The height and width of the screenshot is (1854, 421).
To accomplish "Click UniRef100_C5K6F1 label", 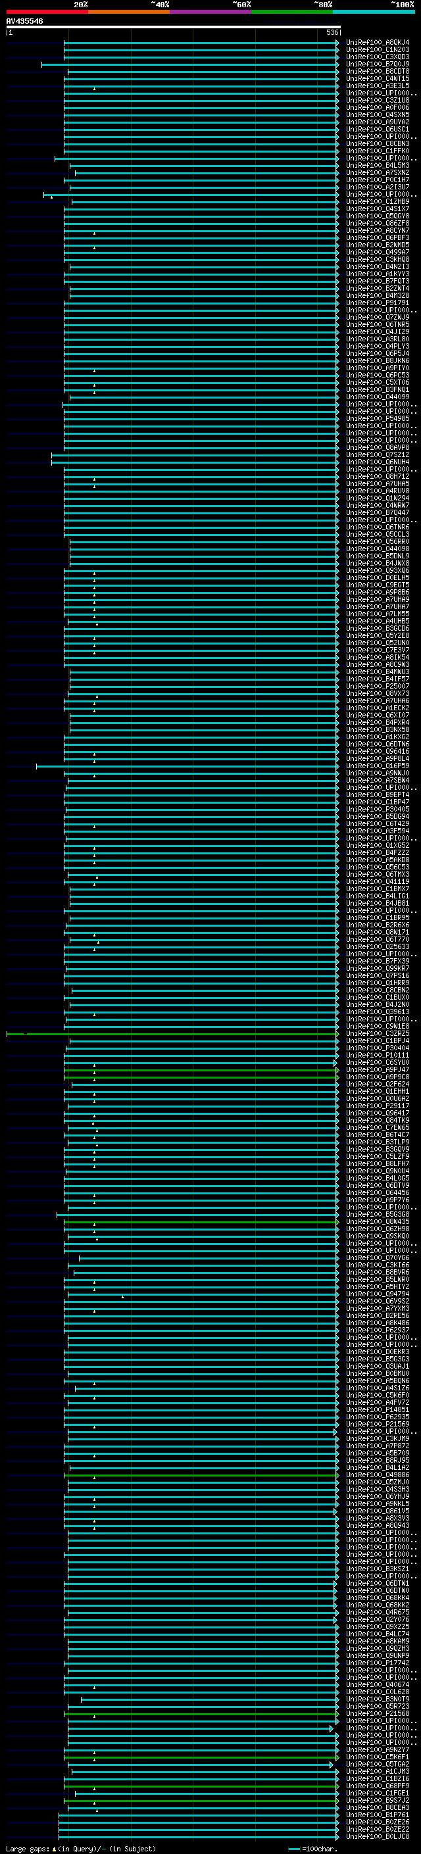I will [378, 1756].
